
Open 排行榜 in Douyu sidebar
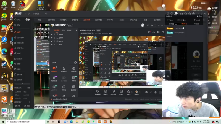19,74
